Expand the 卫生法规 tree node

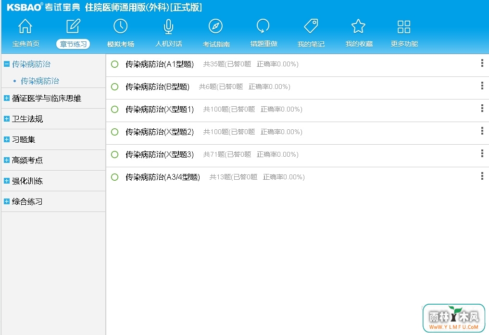[x=7, y=119]
